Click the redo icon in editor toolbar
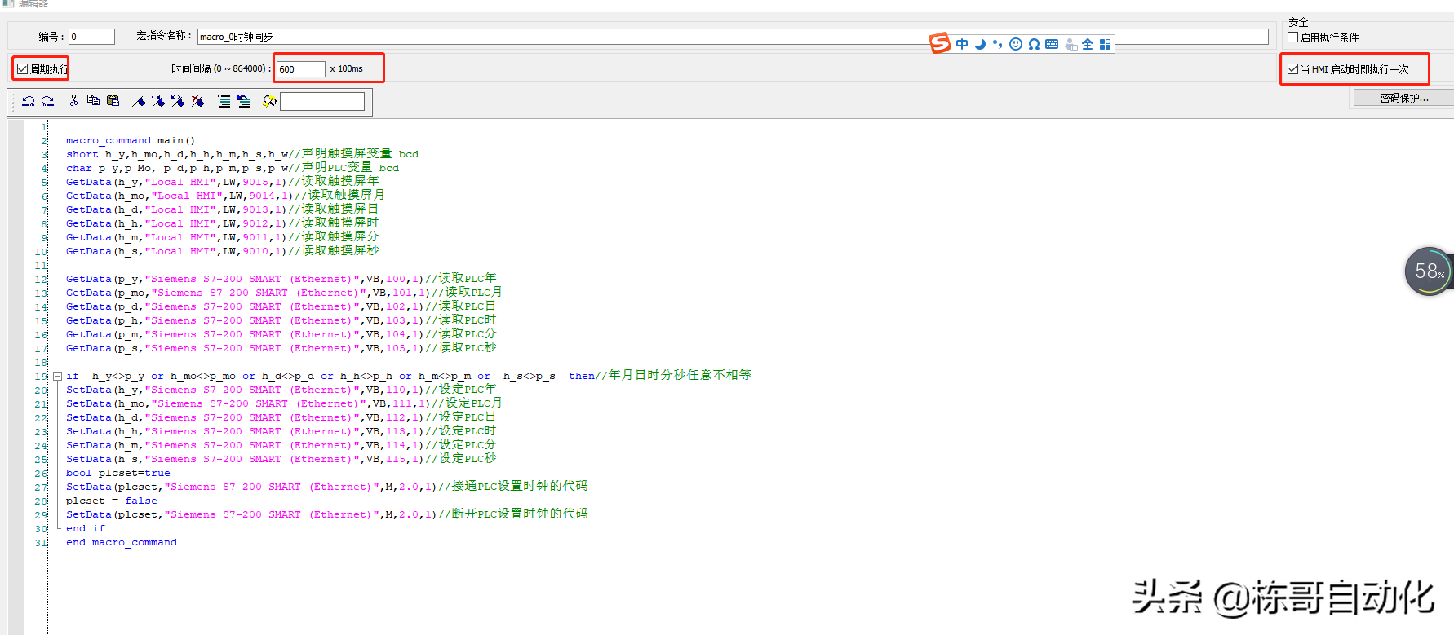The width and height of the screenshot is (1454, 635). [x=47, y=101]
